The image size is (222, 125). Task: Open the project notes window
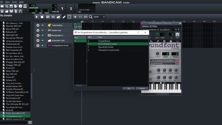click(x=16, y=11)
